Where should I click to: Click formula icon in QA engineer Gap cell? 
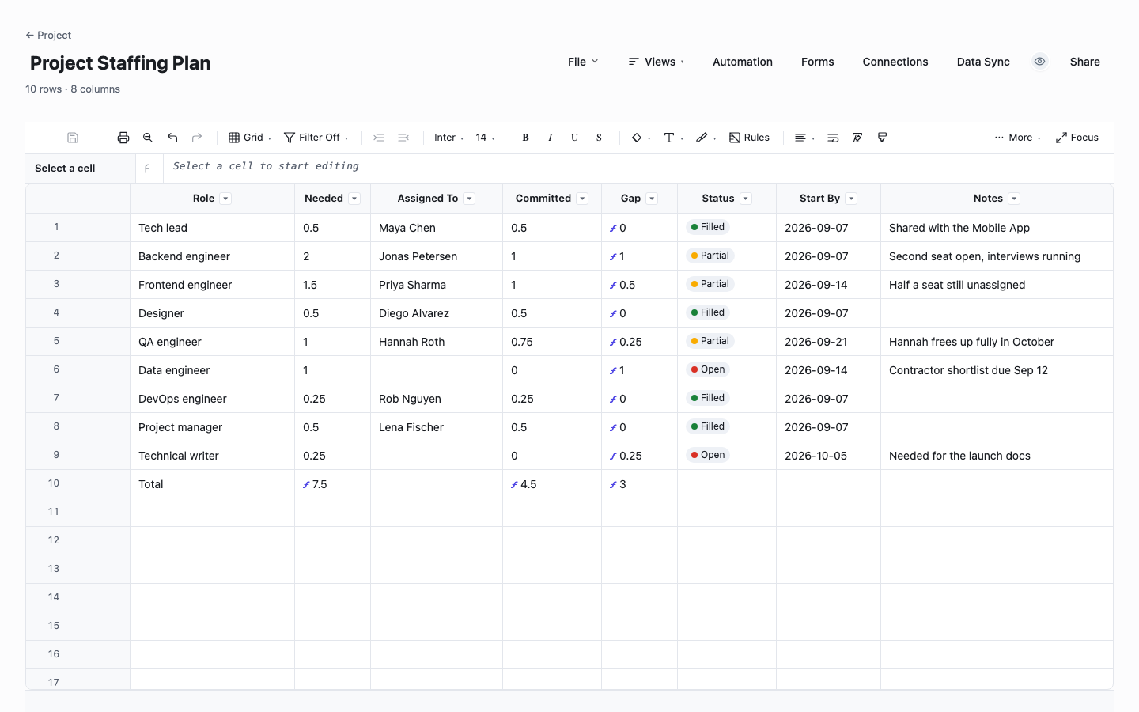point(613,343)
